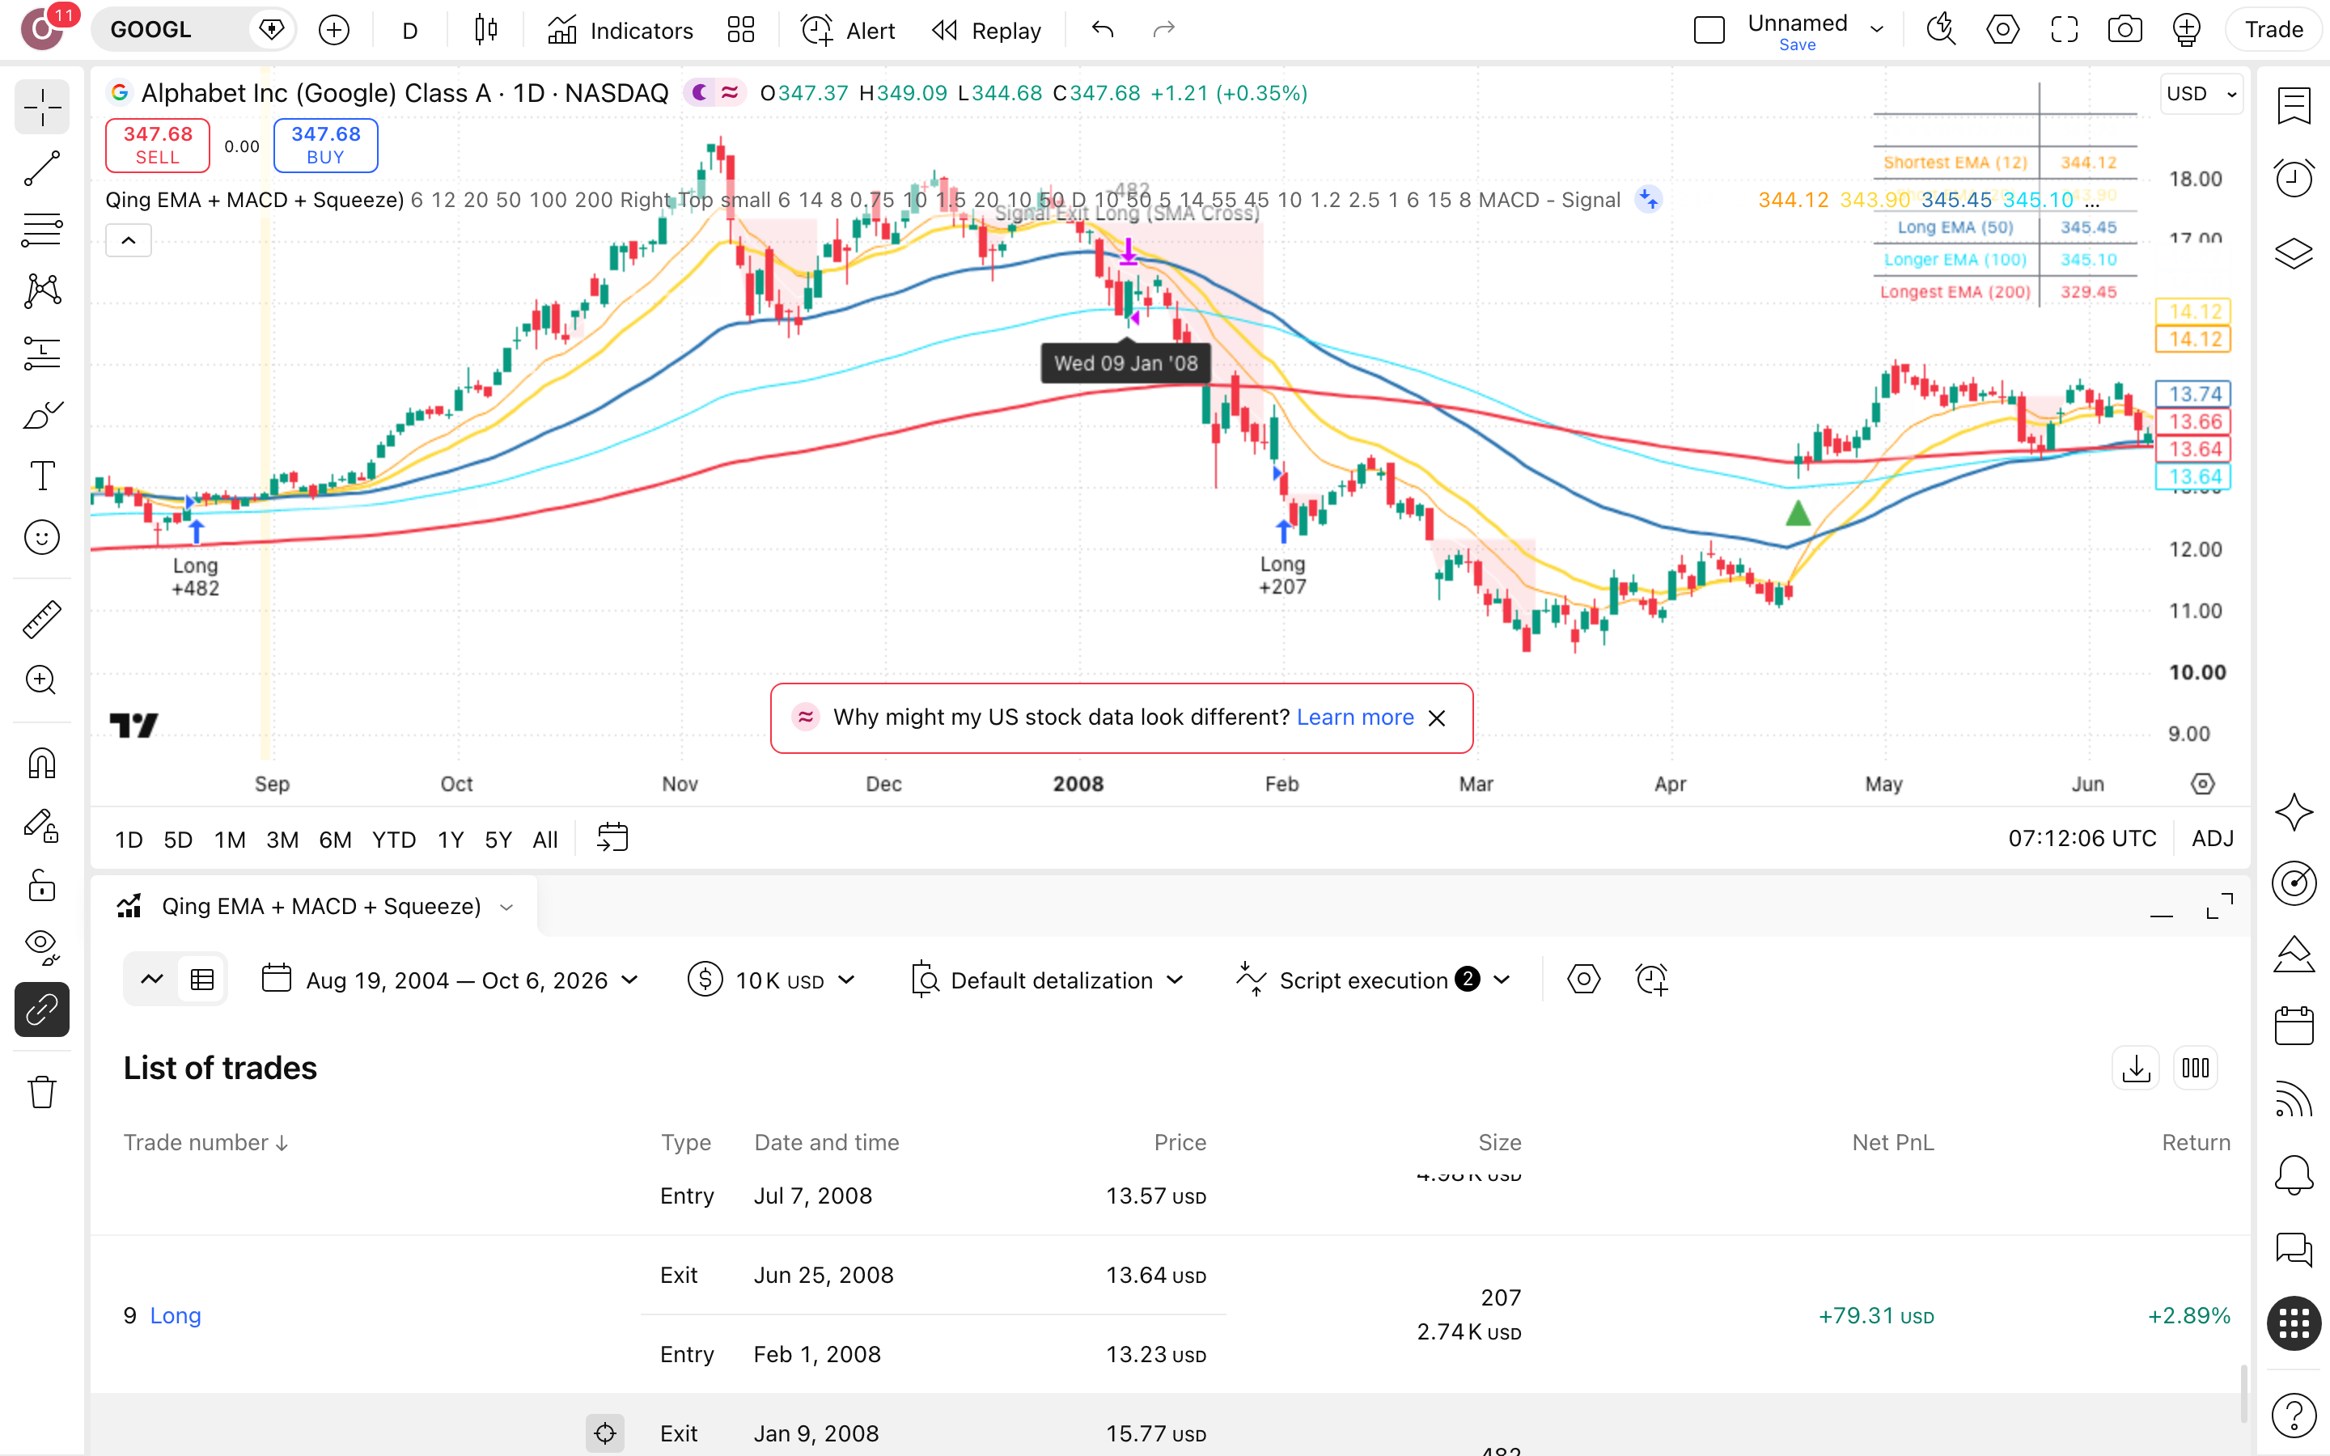Screen dimensions: 2330x1456
Task: Open the object tree layers panel
Action: tap(2294, 253)
